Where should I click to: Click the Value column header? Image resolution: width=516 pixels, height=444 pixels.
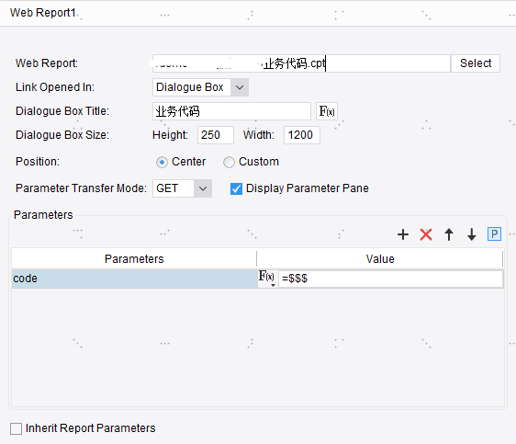pyautogui.click(x=380, y=259)
